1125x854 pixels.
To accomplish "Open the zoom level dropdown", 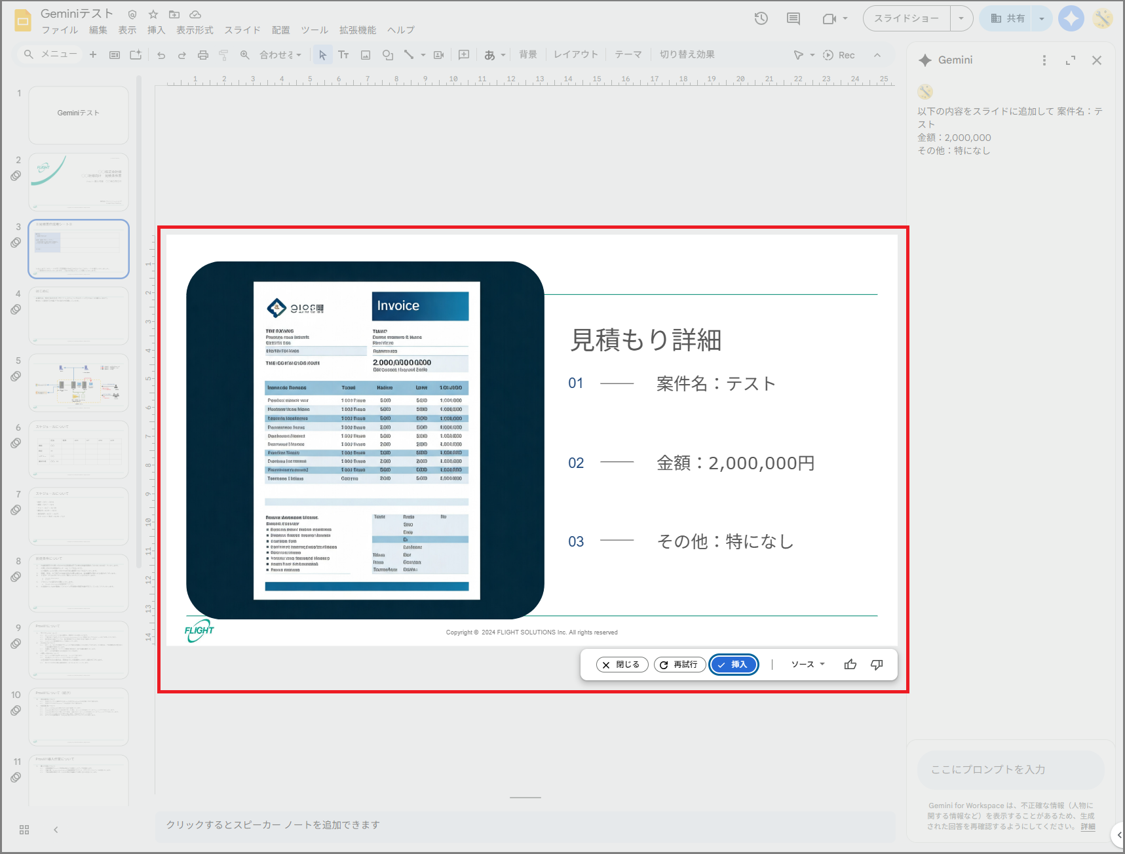I will 281,55.
